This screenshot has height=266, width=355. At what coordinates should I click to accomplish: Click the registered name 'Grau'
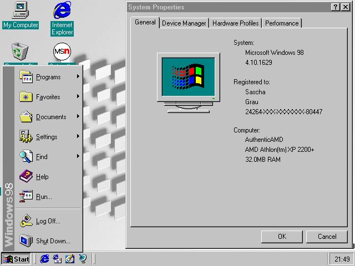[x=252, y=102]
